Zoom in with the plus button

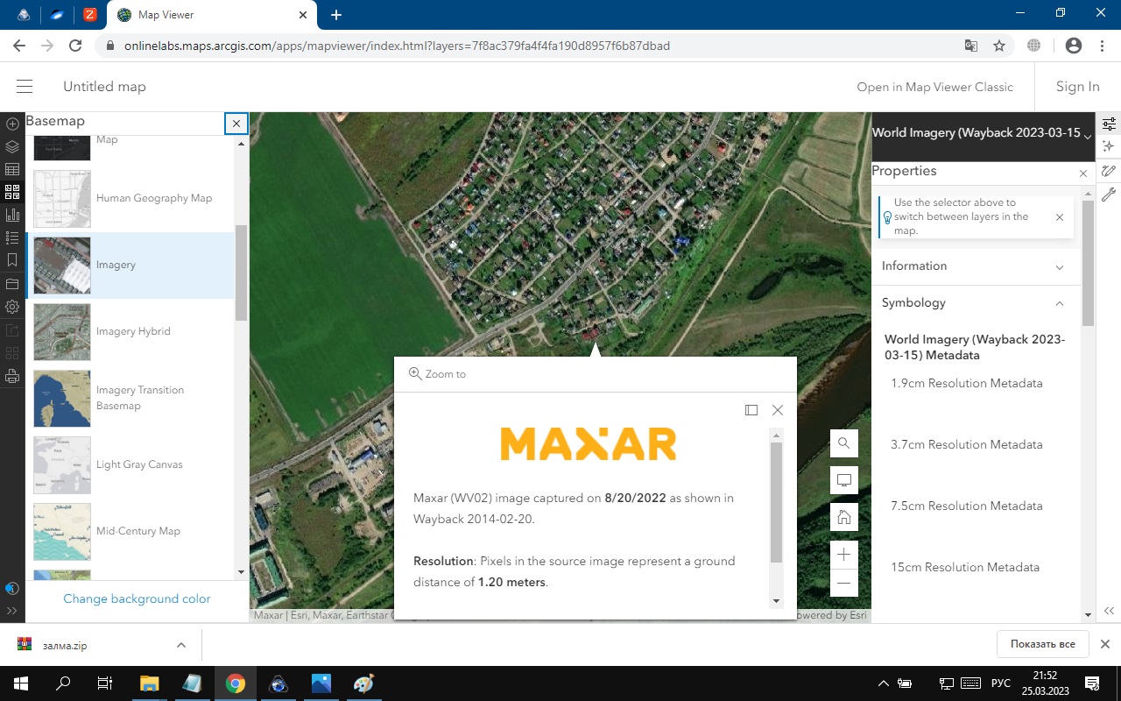tap(844, 555)
